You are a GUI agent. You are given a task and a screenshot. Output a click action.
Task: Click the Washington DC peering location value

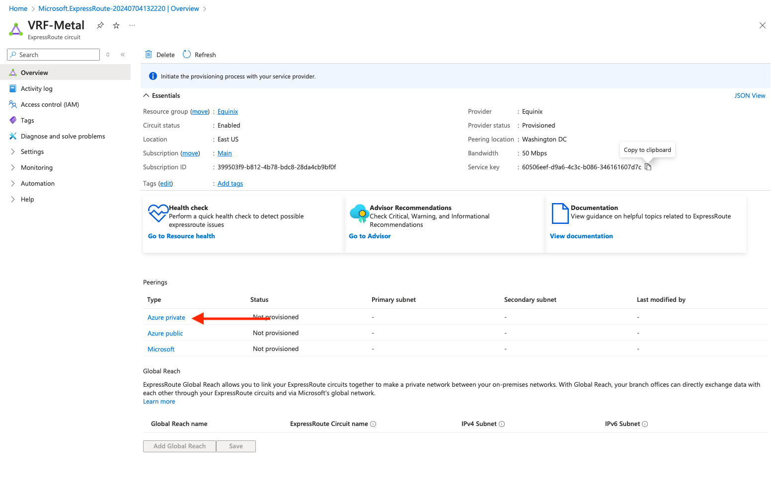(544, 140)
